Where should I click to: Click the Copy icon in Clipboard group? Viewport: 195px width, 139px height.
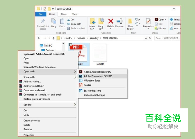[x=54, y=21]
